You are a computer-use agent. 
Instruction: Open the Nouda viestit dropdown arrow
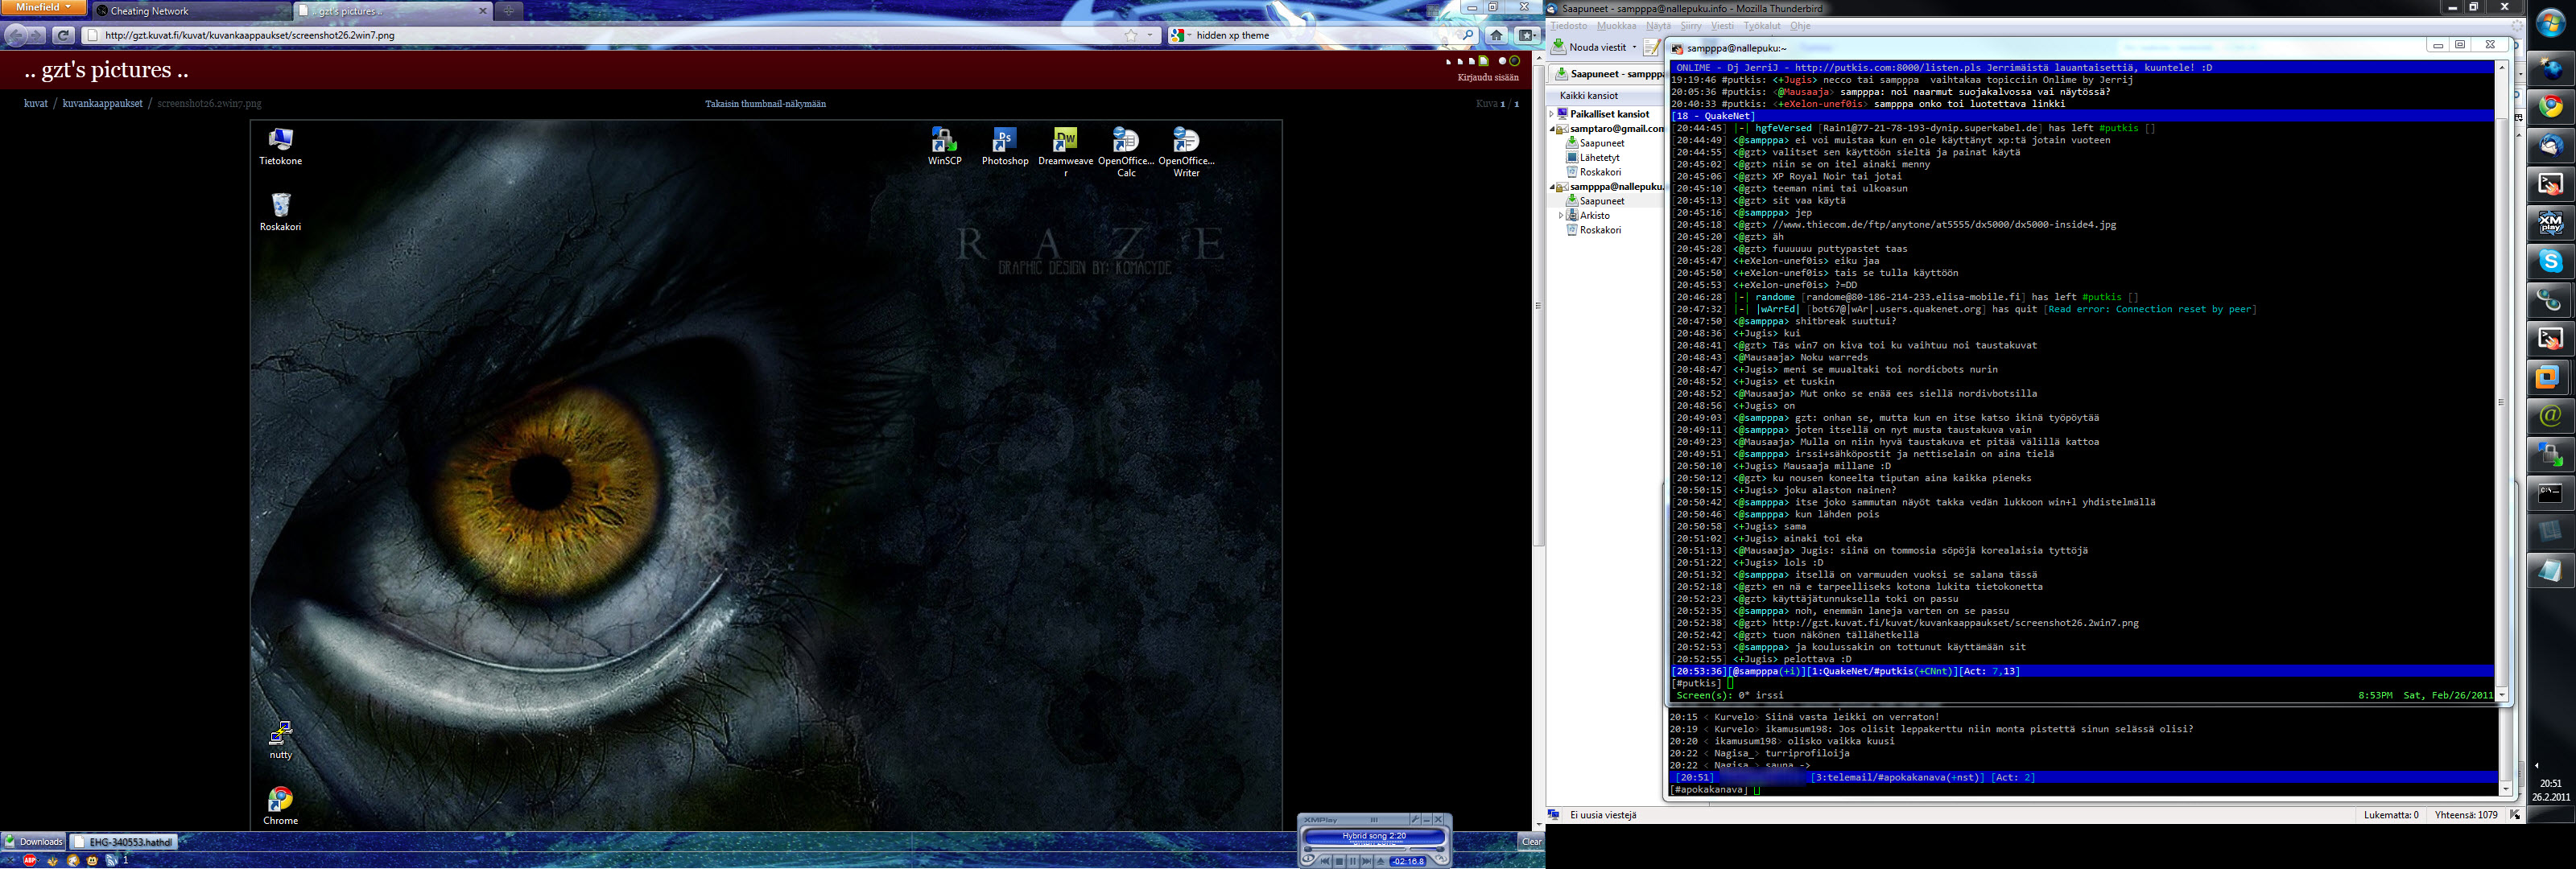1634,47
